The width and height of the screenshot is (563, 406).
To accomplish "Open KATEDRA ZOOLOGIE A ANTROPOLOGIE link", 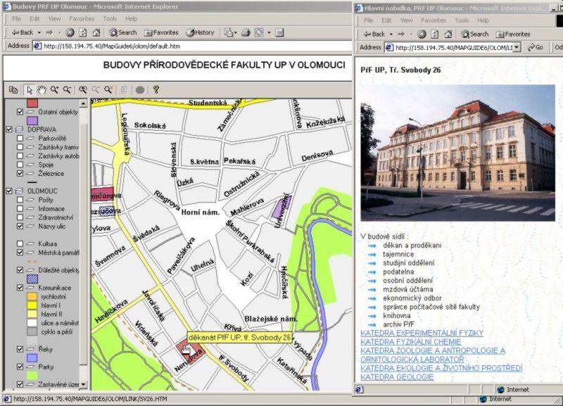I will point(433,355).
